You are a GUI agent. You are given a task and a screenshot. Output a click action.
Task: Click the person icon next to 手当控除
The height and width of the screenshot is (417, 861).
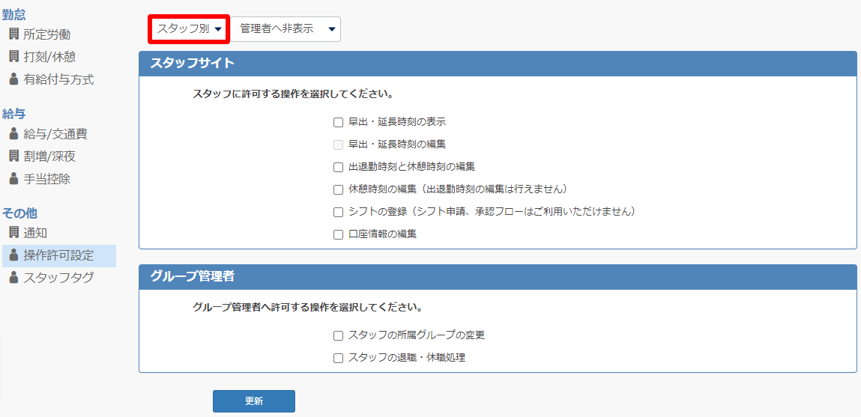[13, 179]
